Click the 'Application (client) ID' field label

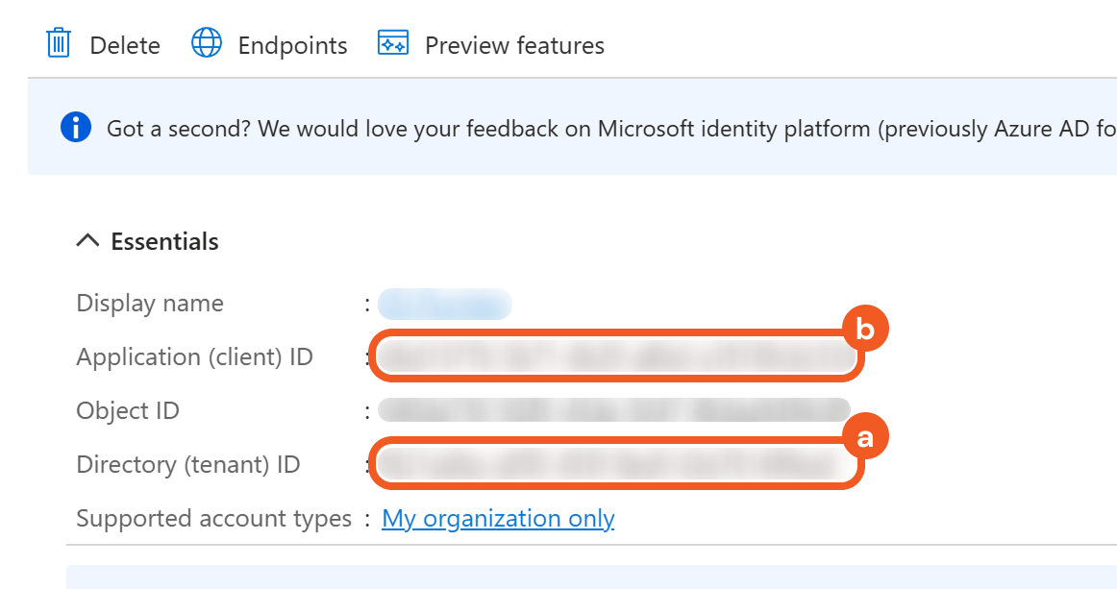pos(194,357)
